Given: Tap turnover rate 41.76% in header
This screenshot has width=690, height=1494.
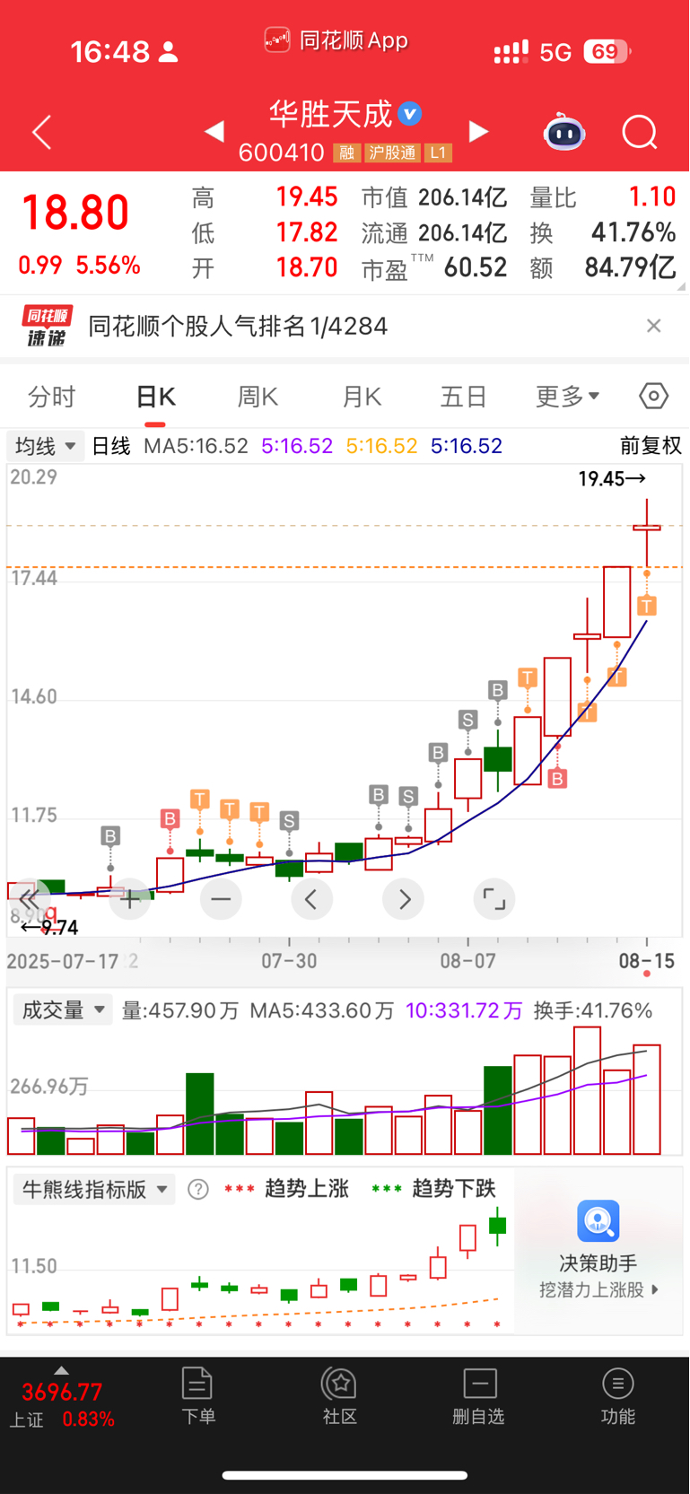Looking at the screenshot, I should [633, 232].
